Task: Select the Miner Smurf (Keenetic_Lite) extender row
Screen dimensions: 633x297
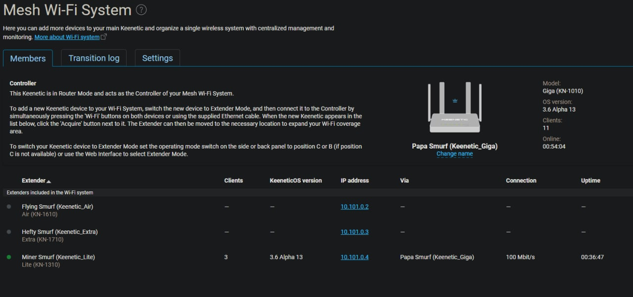Action: (316, 260)
